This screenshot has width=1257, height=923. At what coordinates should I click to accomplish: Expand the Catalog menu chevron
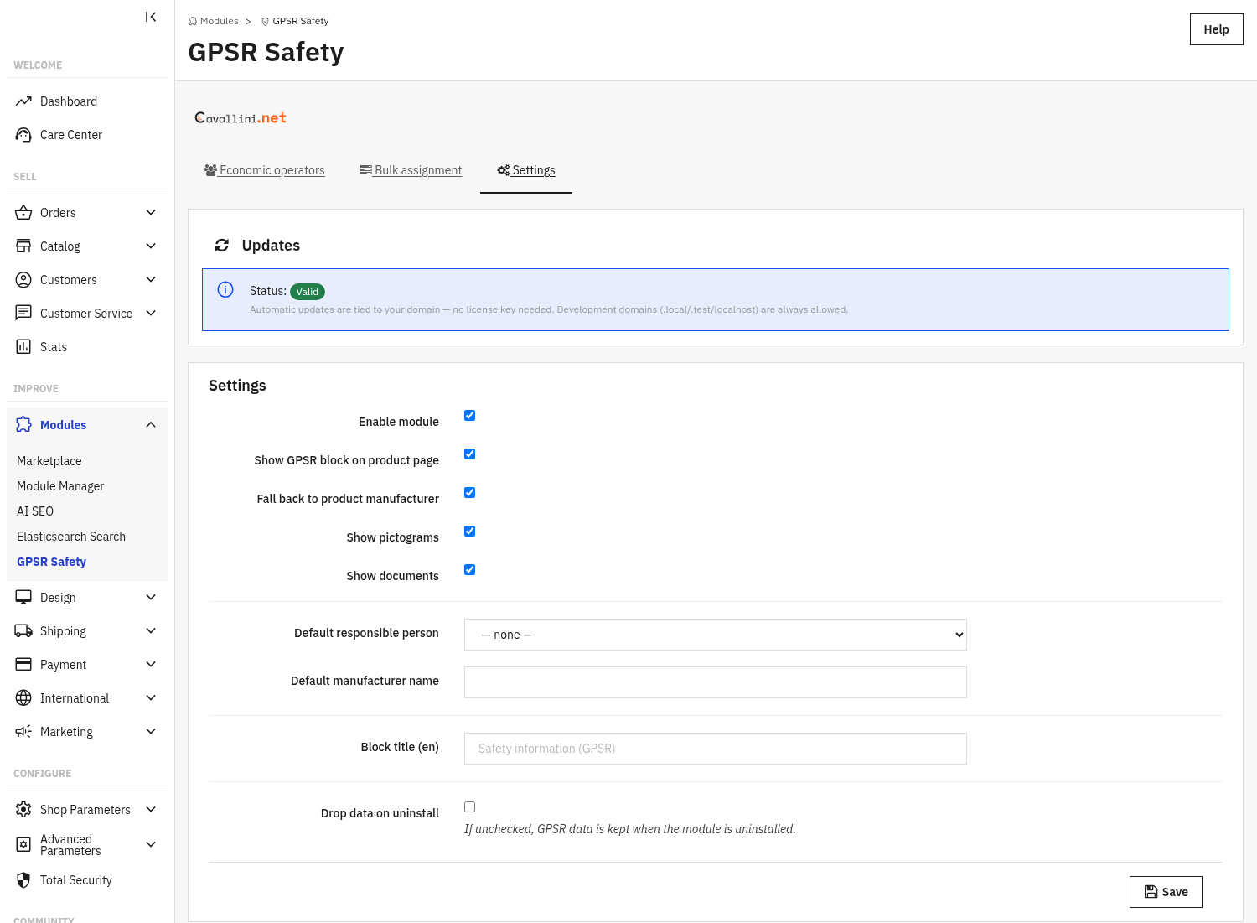151,246
